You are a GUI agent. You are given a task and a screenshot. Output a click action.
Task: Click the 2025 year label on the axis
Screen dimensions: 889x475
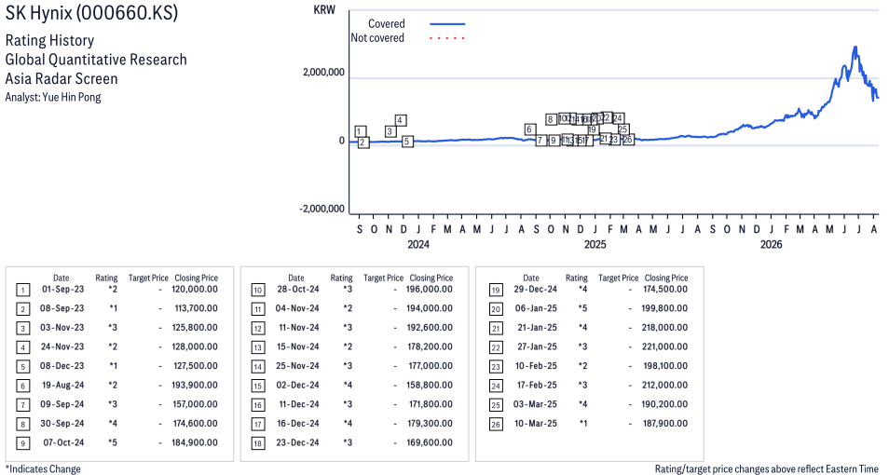click(595, 244)
